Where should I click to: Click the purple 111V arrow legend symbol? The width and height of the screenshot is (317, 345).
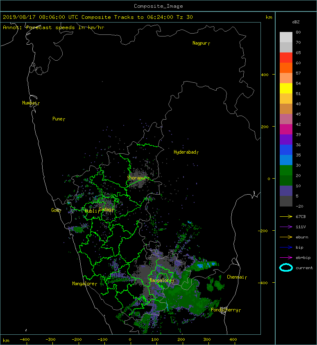click(x=286, y=227)
